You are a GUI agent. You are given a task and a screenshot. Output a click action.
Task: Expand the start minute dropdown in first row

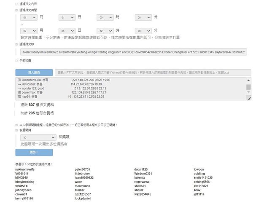143,17
